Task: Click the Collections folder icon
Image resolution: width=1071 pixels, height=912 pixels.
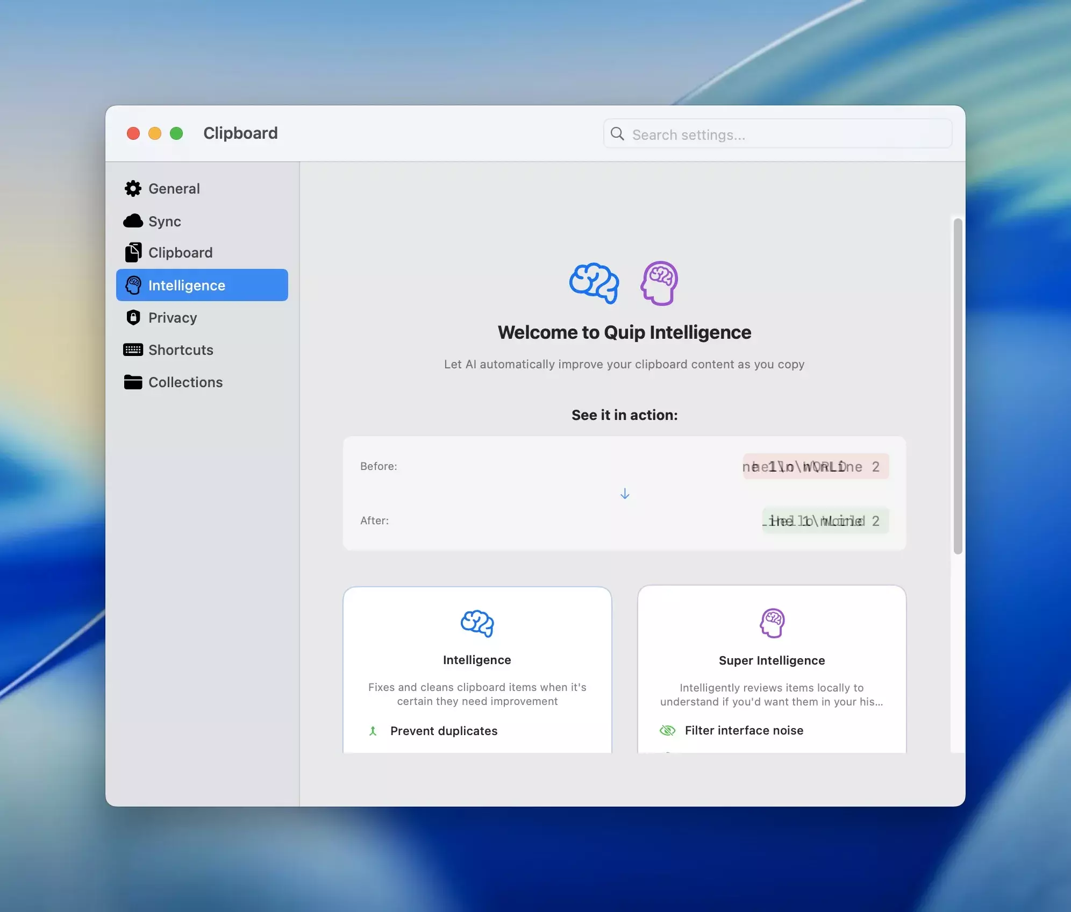Action: [x=133, y=382]
